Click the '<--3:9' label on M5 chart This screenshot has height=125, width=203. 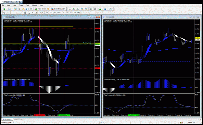[x=87, y=43]
